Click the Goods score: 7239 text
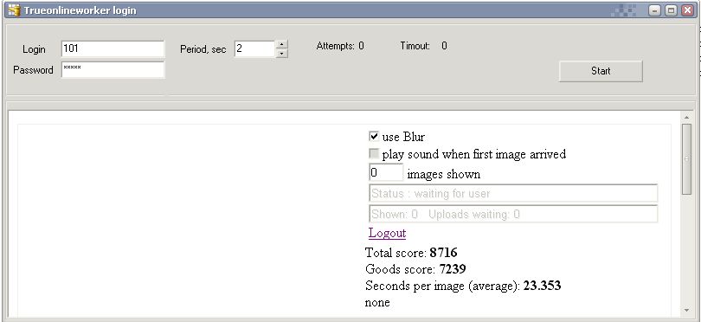The image size is (701, 322). point(415,269)
